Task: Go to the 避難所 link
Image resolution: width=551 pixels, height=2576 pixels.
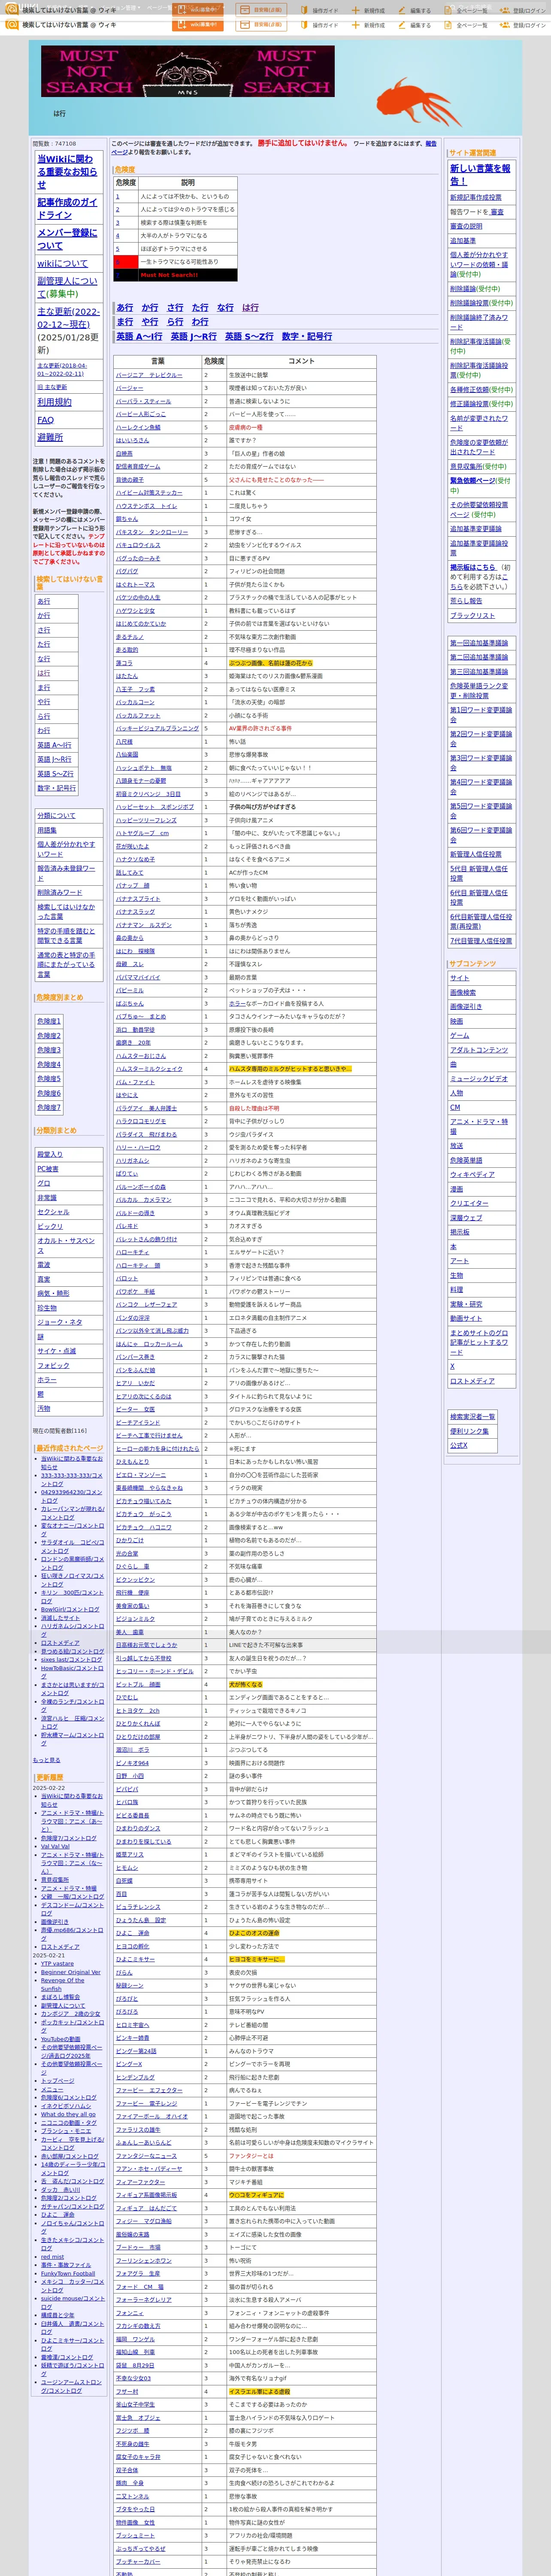Action: (x=50, y=437)
